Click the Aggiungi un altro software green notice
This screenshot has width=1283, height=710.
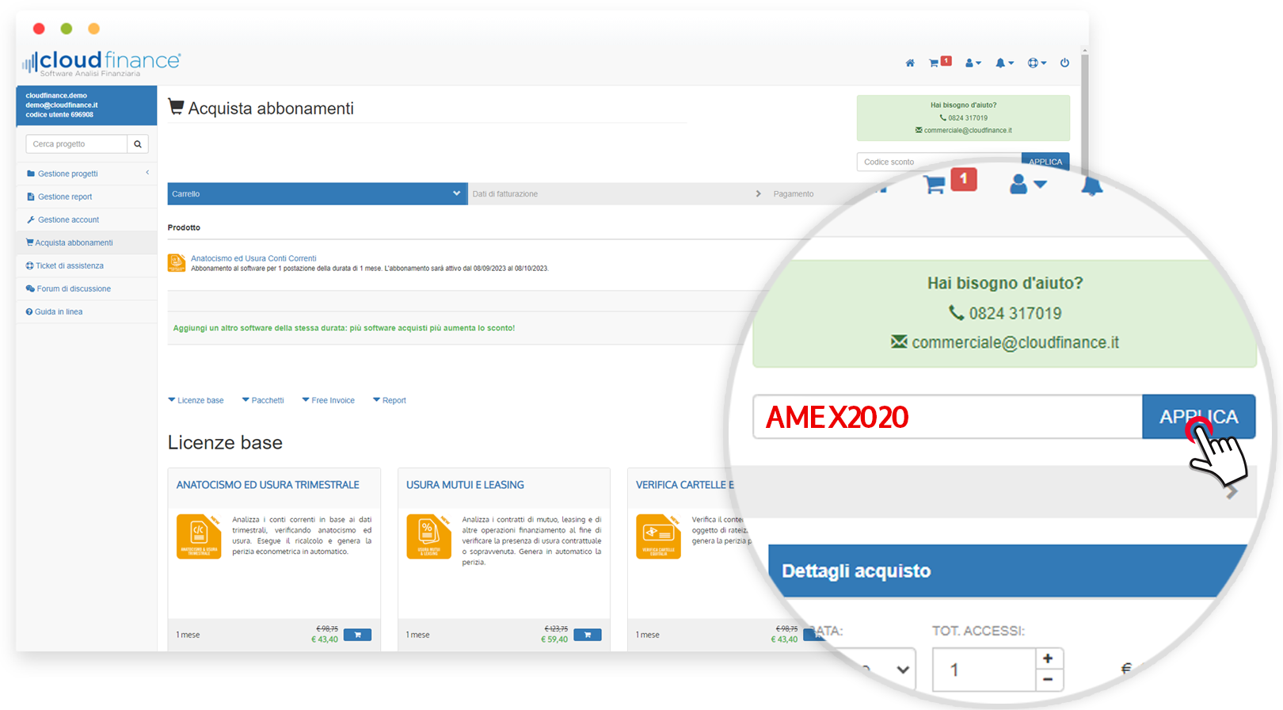pyautogui.click(x=344, y=328)
